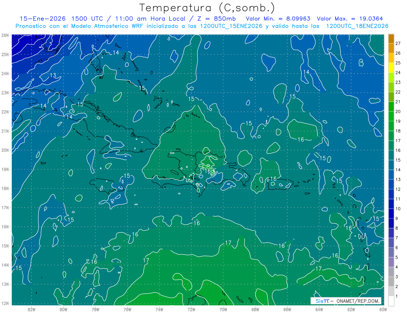Click the 13 contour label on the map
The width and height of the screenshot is (407, 314).
(53, 75)
